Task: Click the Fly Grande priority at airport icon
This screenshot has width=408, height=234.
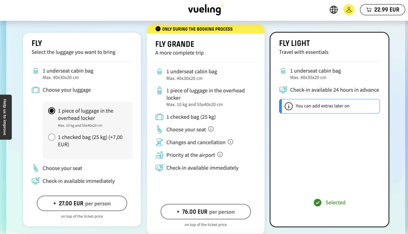Action: pyautogui.click(x=159, y=155)
